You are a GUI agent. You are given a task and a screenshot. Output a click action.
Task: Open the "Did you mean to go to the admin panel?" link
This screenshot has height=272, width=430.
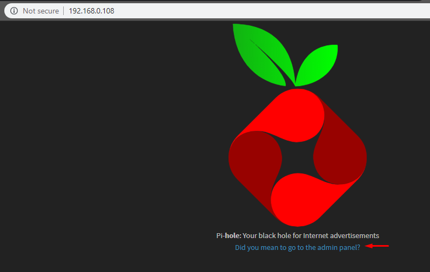click(x=297, y=248)
